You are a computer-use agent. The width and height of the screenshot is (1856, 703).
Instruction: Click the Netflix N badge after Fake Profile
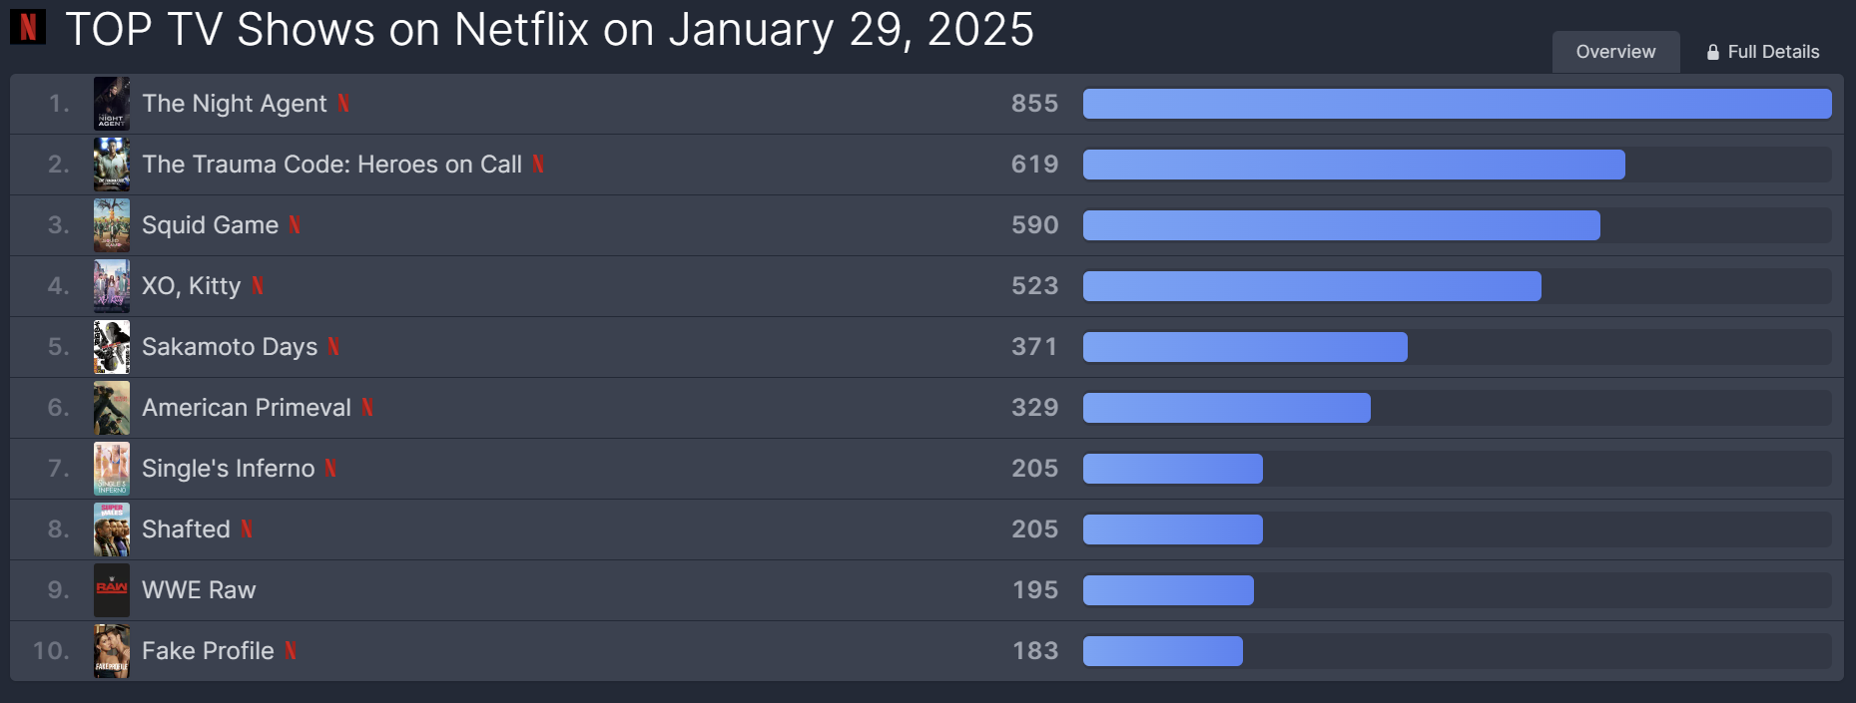291,650
